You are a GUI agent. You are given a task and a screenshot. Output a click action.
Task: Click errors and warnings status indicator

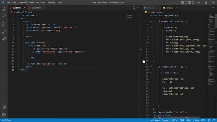click(6, 120)
